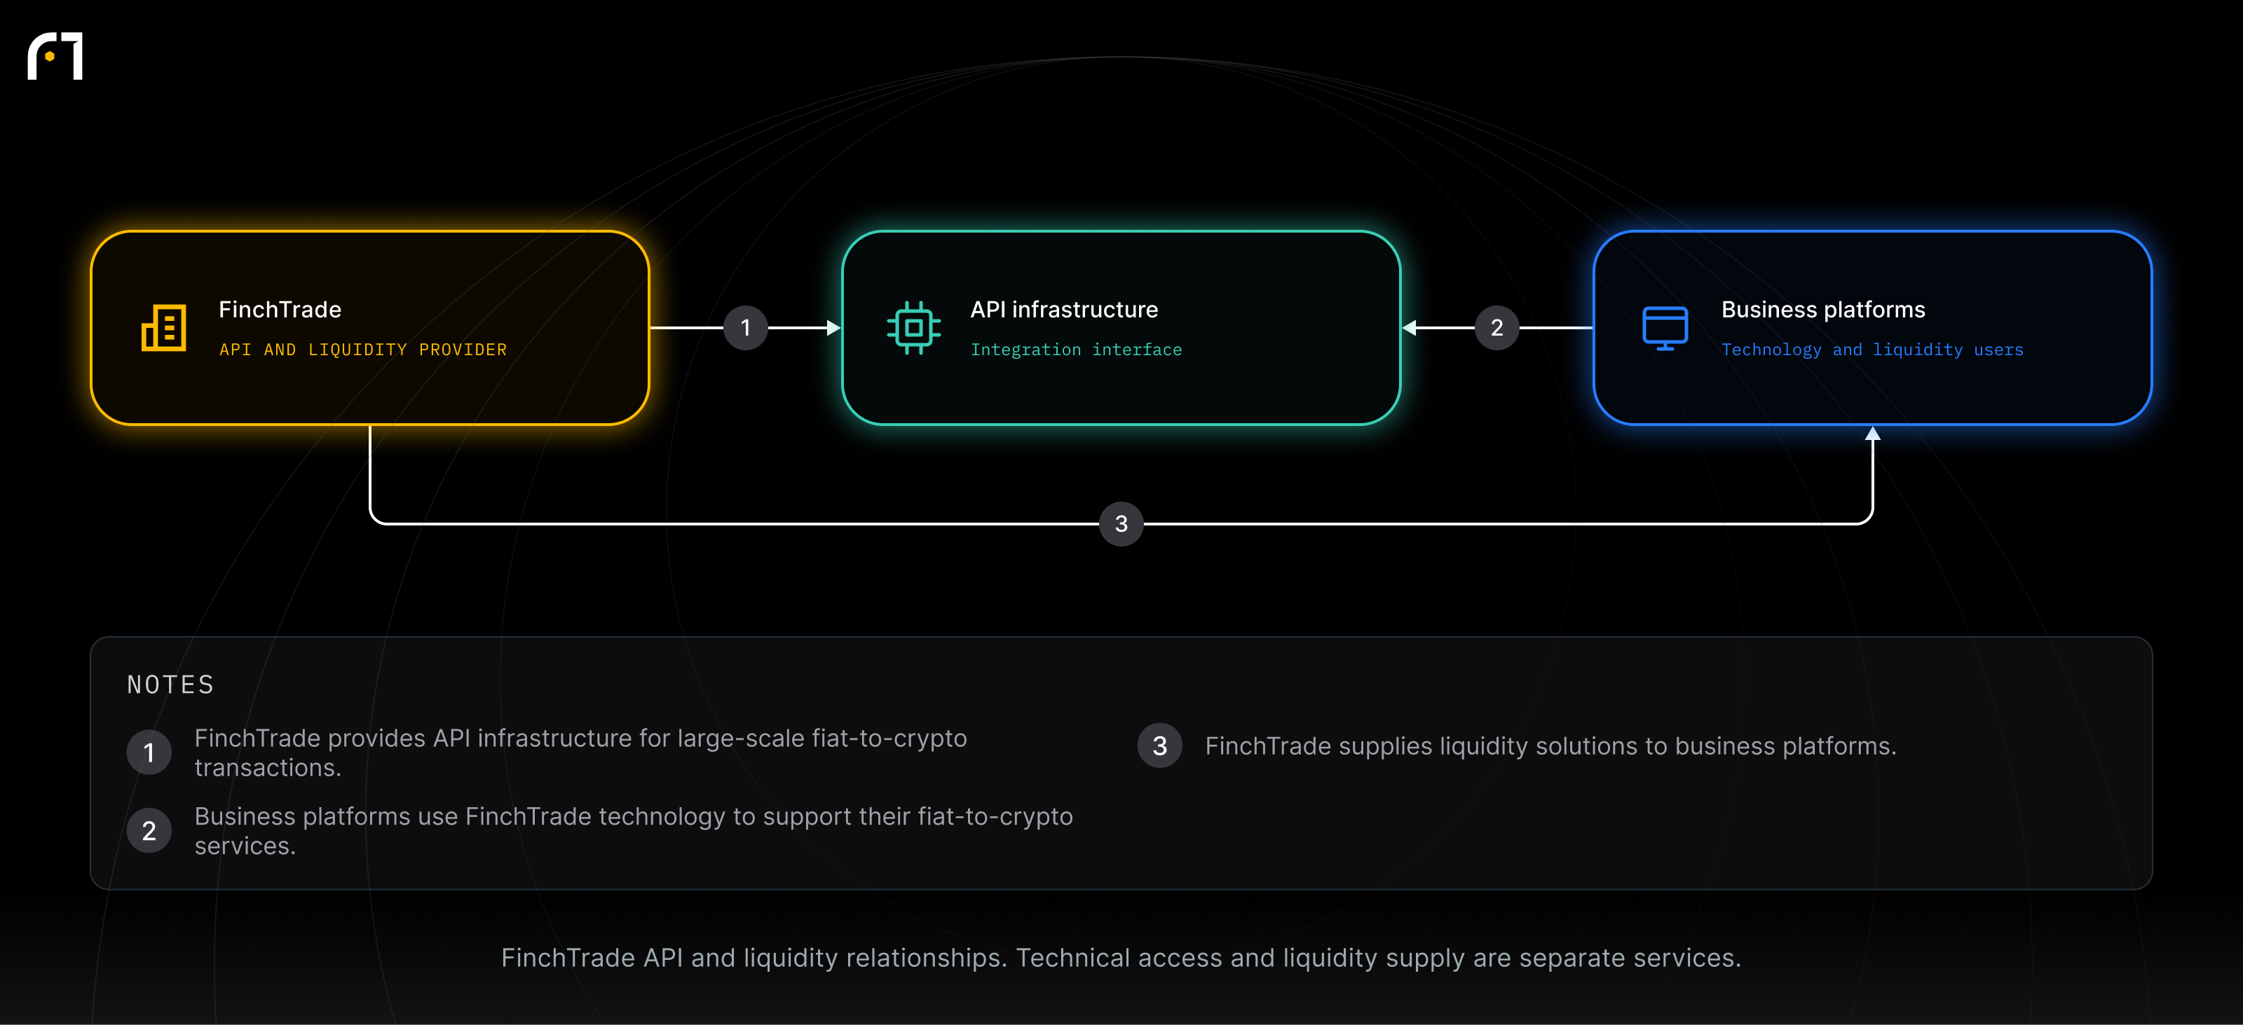Click the 'API infrastructure' heading
The width and height of the screenshot is (2243, 1025).
click(x=1064, y=310)
